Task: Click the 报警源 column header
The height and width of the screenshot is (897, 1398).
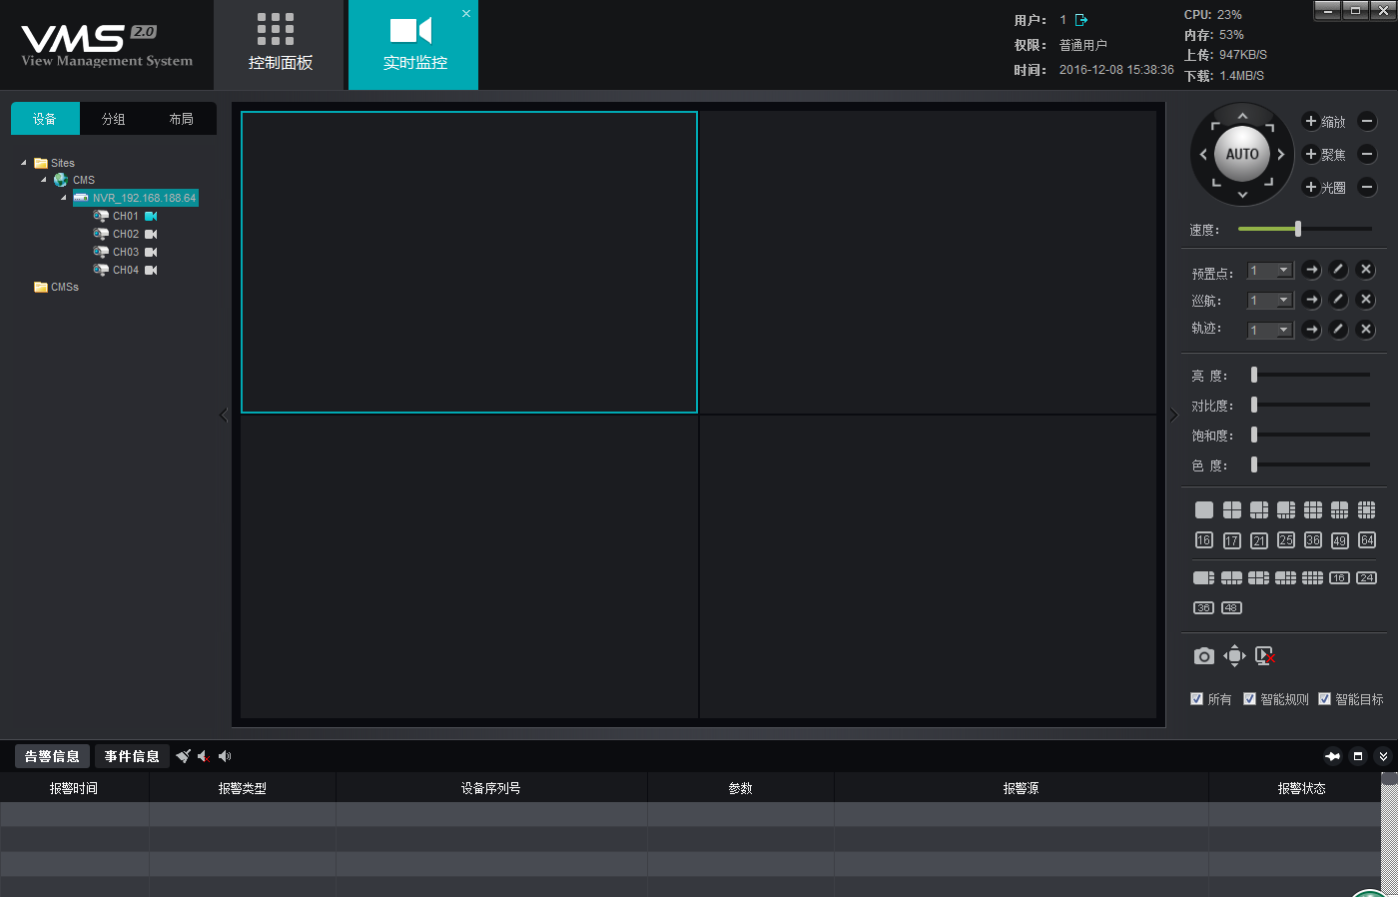Action: [1021, 788]
